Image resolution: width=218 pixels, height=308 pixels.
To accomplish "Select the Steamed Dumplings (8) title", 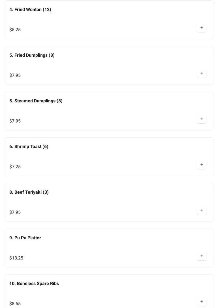I will pyautogui.click(x=36, y=101).
